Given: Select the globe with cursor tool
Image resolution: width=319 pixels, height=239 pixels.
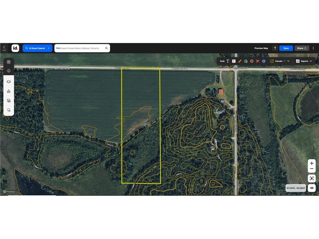Looking at the screenshot, I should tap(246, 61).
